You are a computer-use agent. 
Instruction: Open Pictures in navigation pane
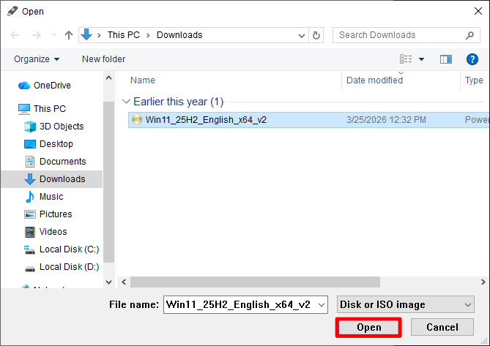point(56,214)
